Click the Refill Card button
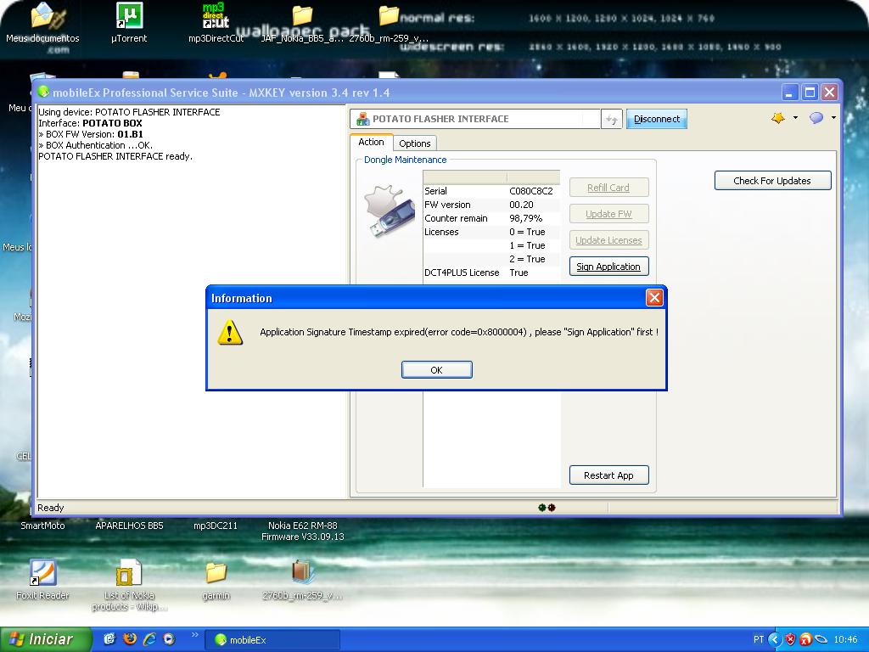Viewport: 869px width, 652px height. (608, 188)
